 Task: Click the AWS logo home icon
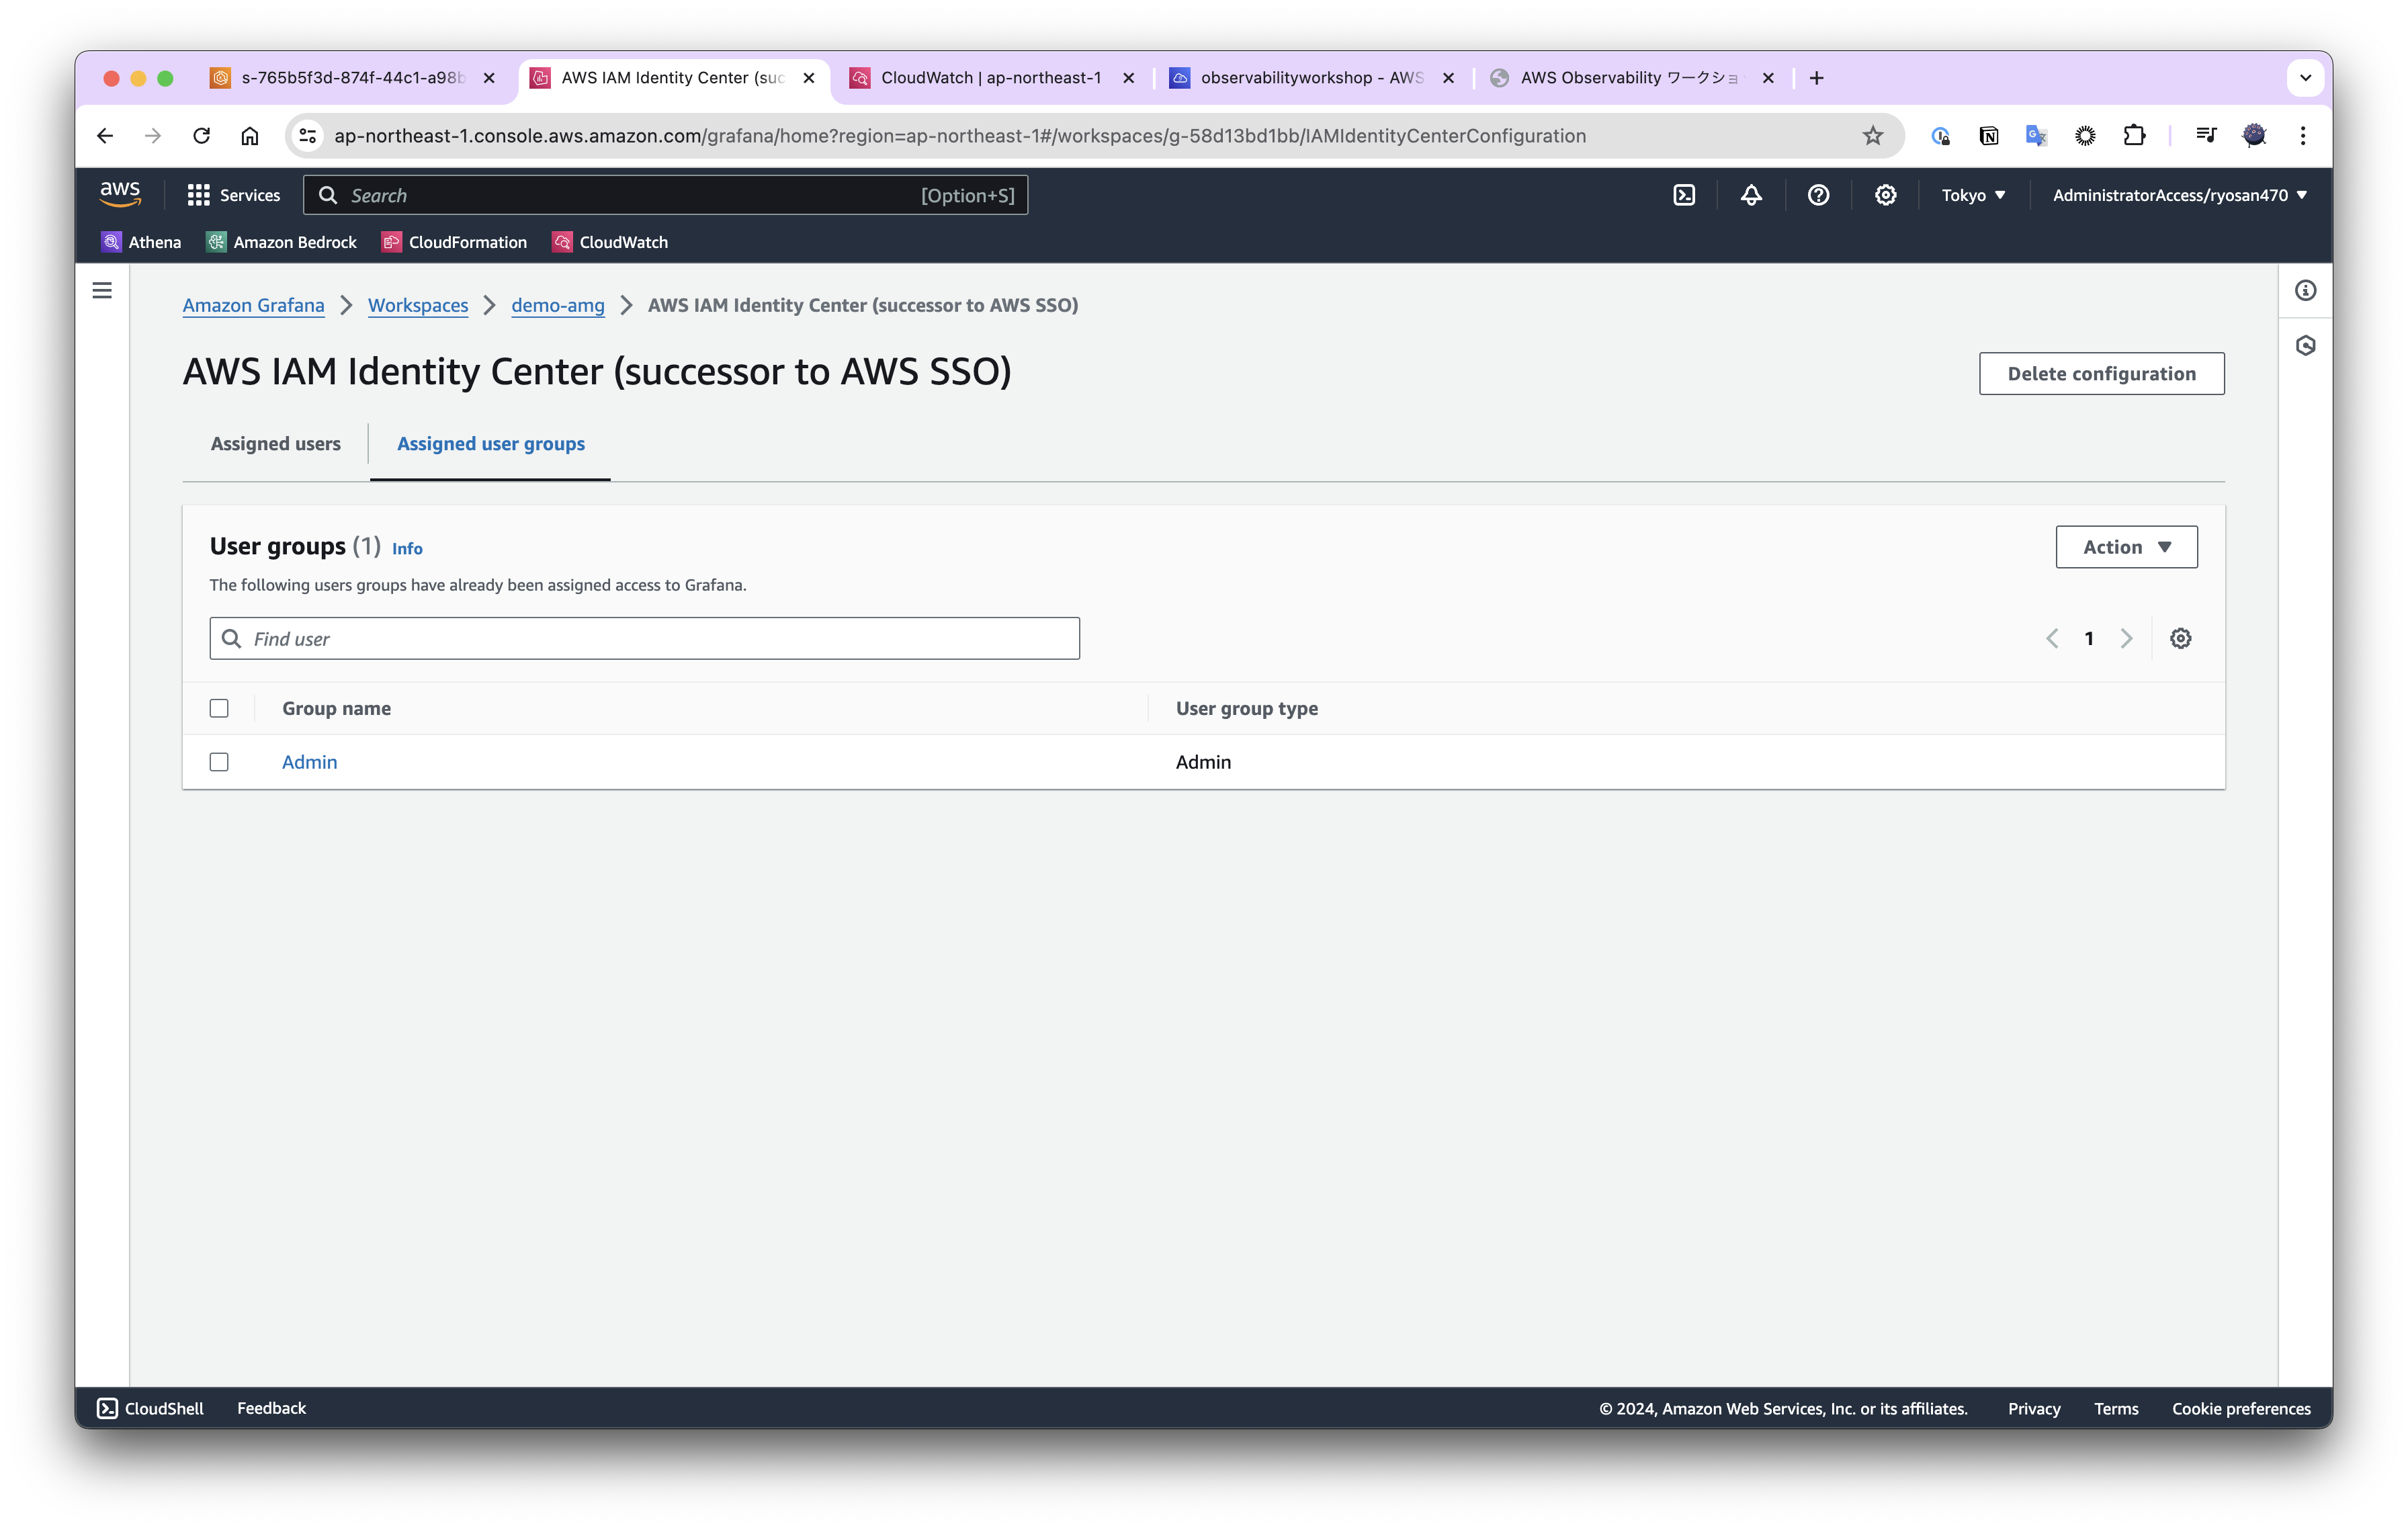120,194
